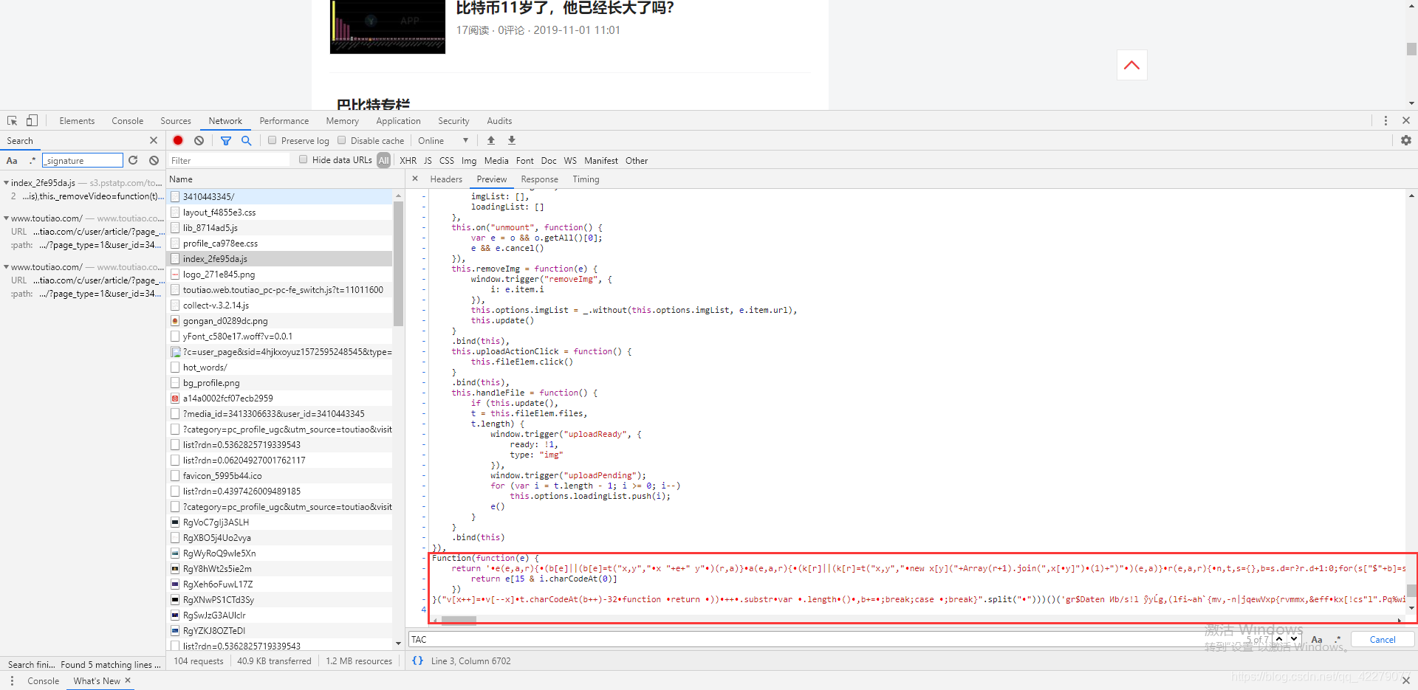1418x690 pixels.
Task: Select the All request type filter
Action: coord(383,160)
